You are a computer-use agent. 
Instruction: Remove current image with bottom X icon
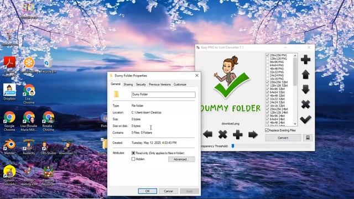(222, 134)
